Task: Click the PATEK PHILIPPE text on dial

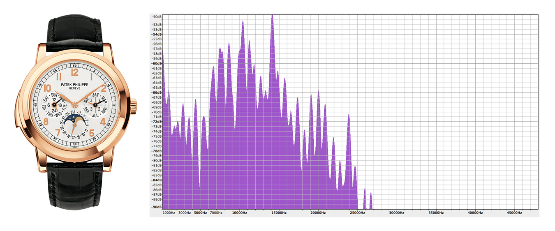Action: [x=74, y=84]
